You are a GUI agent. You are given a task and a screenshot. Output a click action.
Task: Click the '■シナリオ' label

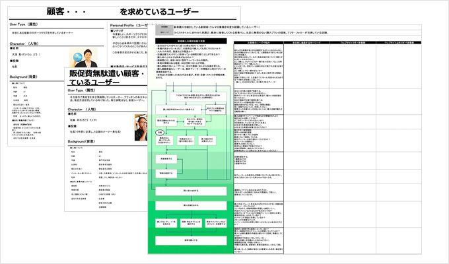(117, 30)
